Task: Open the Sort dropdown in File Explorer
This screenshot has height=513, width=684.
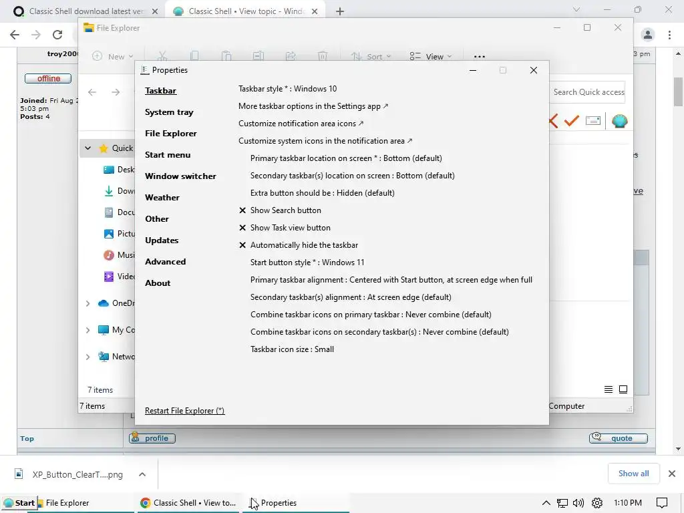Action: [371, 56]
